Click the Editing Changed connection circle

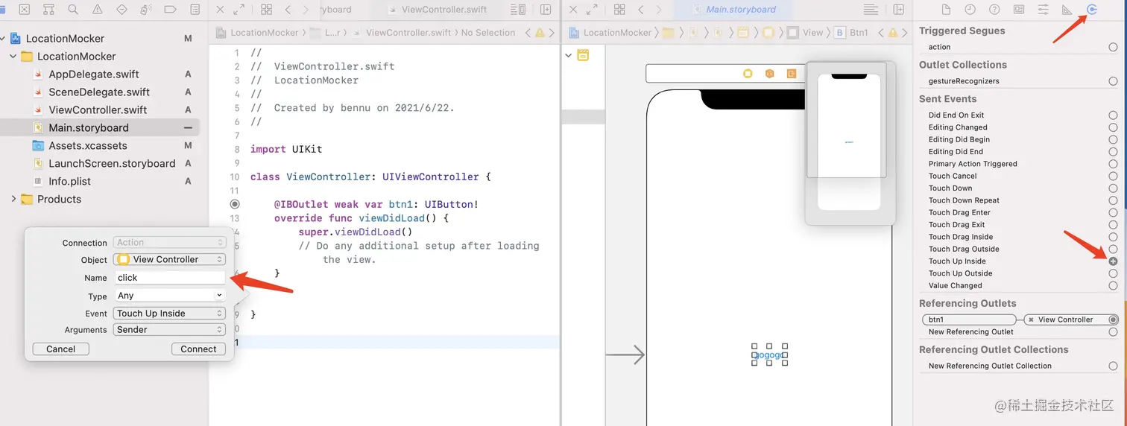pyautogui.click(x=1113, y=127)
